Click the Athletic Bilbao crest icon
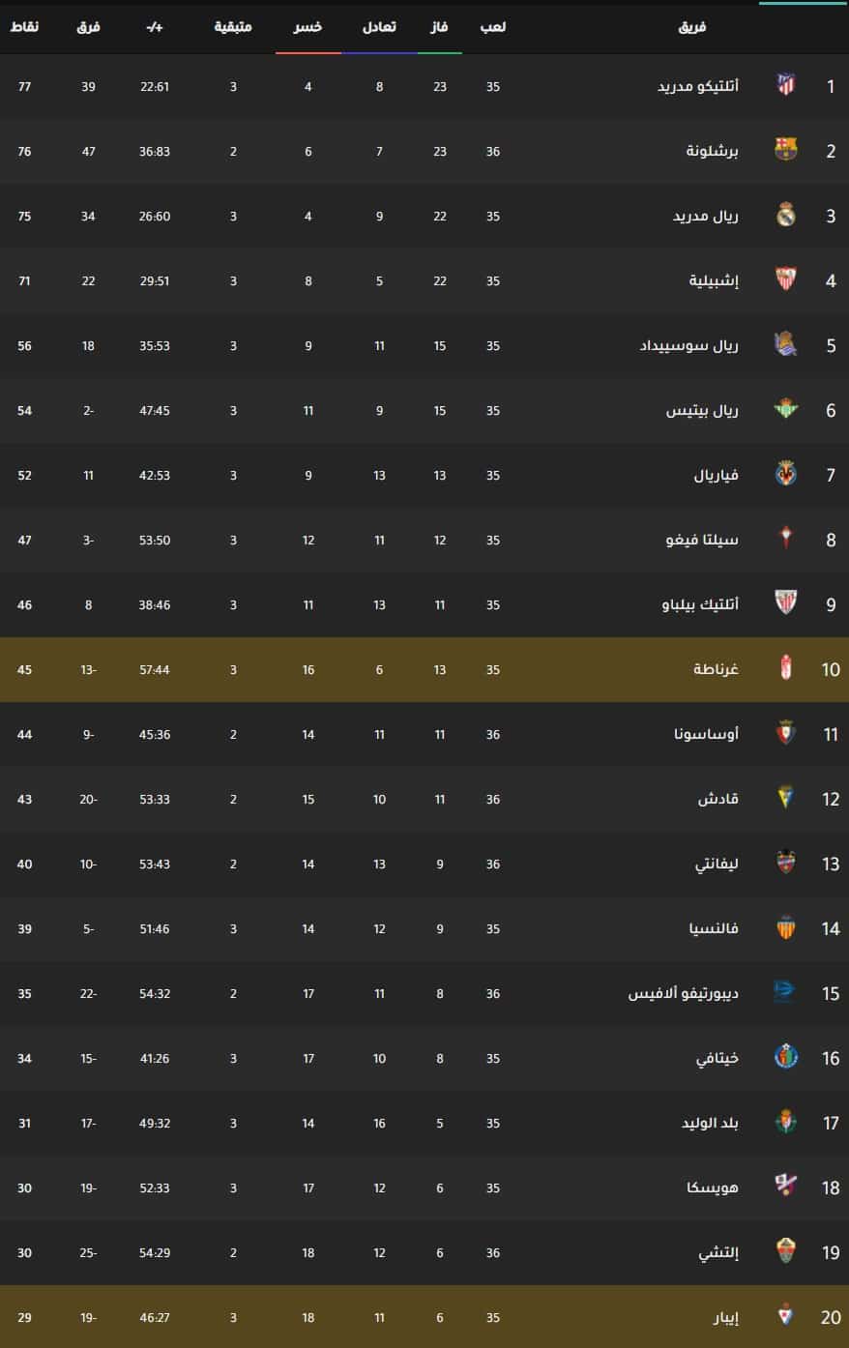 (786, 603)
